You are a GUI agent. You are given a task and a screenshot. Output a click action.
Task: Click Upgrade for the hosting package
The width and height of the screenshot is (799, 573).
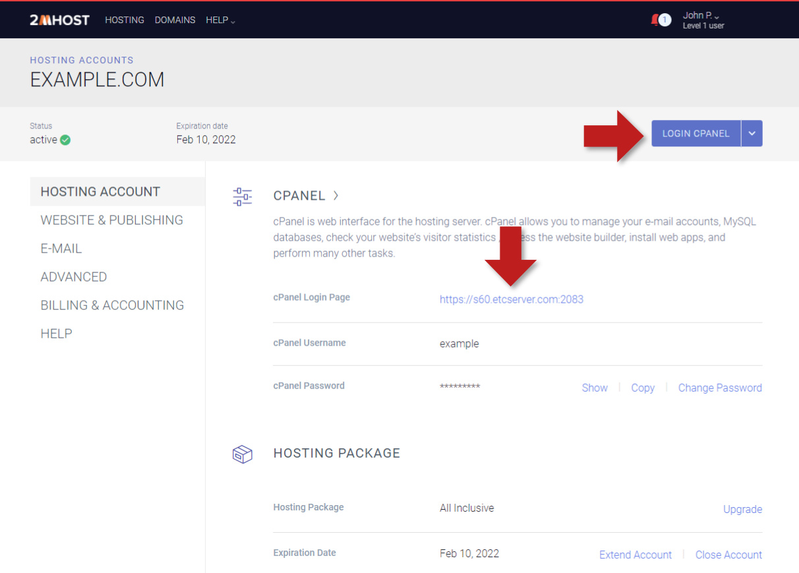click(x=742, y=509)
